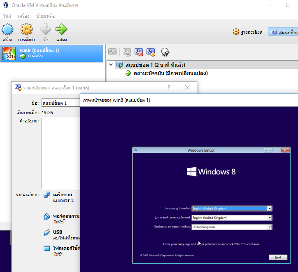Click the current state green arrow icon
Image resolution: width=298 pixels, height=272 pixels.
point(128,73)
